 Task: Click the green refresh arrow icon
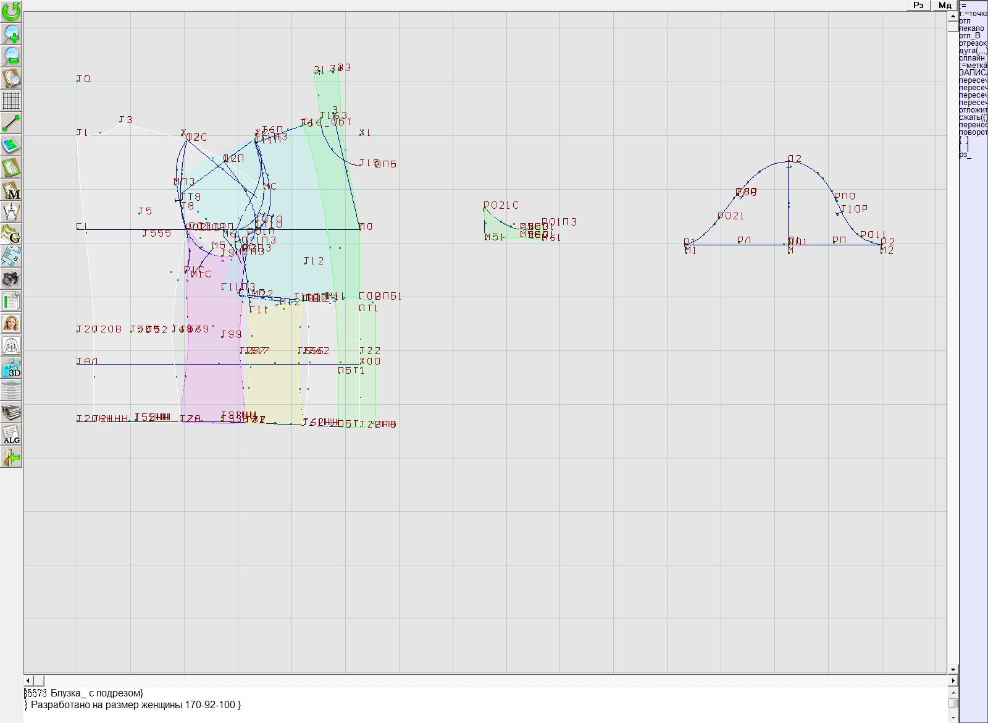pos(11,11)
